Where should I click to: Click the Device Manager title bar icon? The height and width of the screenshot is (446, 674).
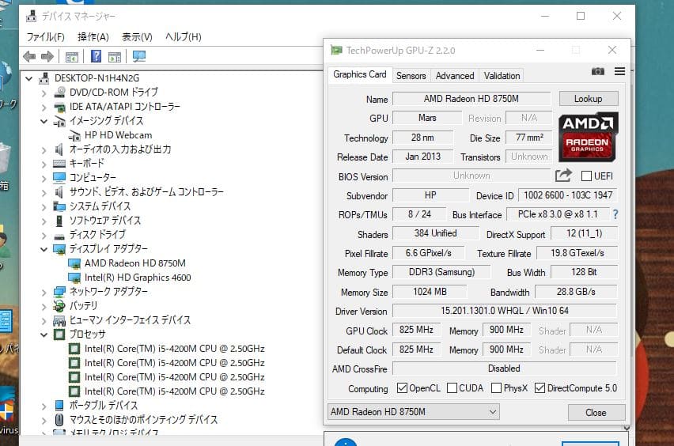[32, 17]
